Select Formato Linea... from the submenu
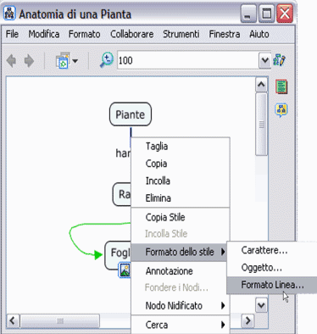 tap(272, 285)
